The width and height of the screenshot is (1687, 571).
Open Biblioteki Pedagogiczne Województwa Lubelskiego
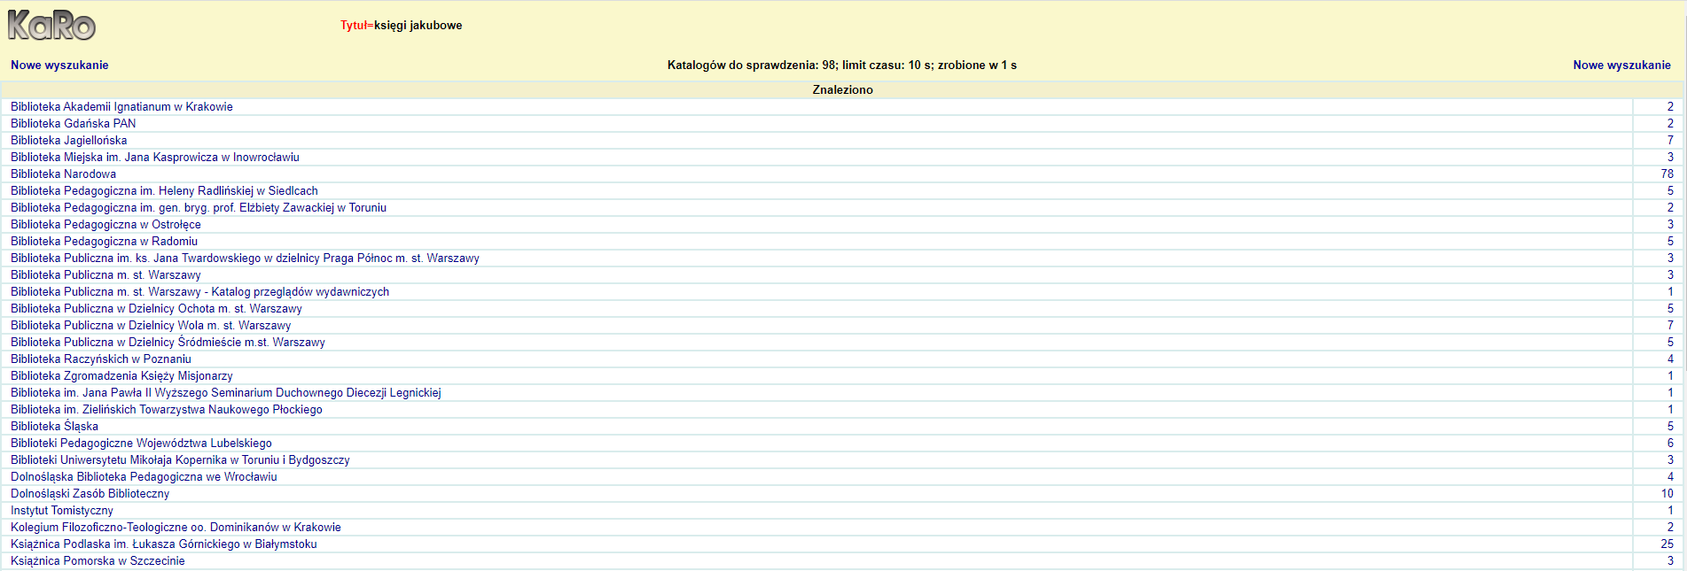coord(141,443)
